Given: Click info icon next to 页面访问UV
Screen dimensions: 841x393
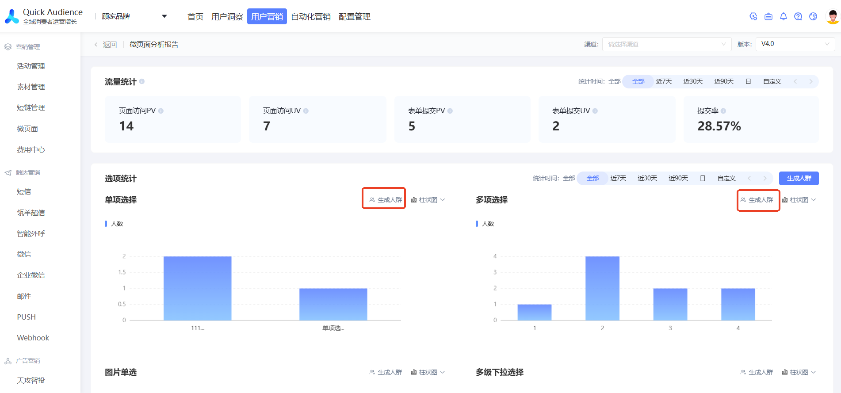Looking at the screenshot, I should click(x=306, y=111).
